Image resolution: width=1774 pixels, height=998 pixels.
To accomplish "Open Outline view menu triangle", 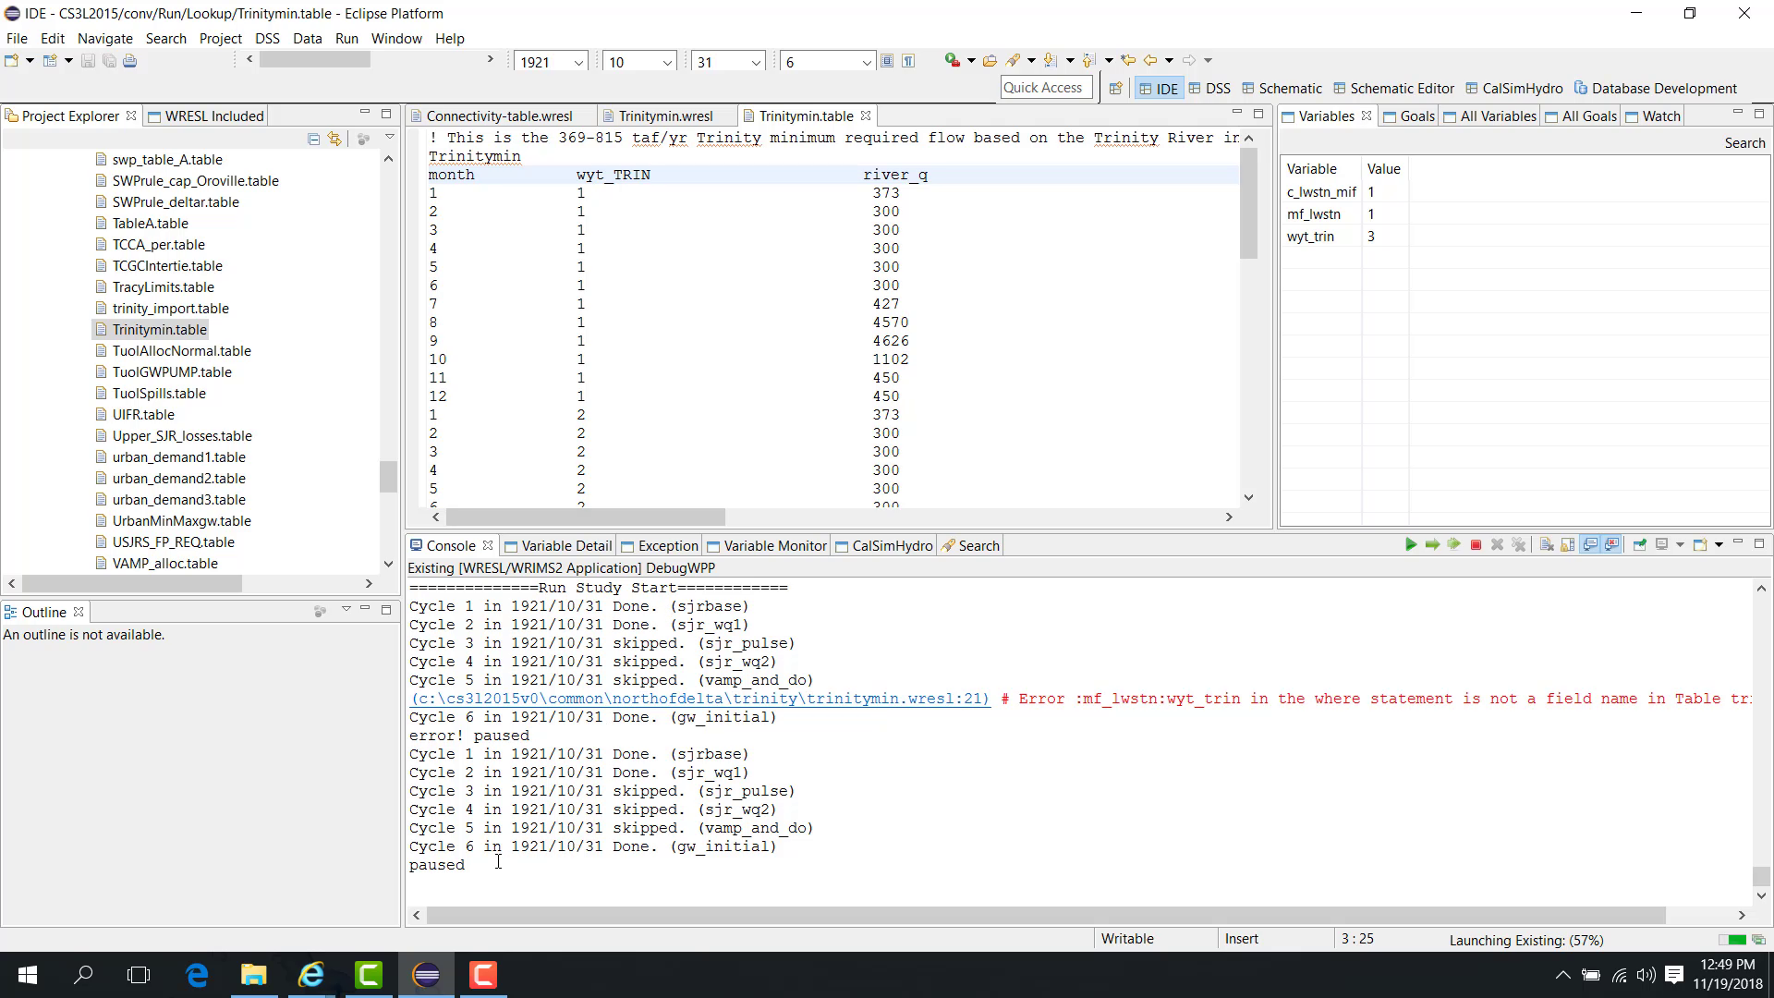I will 346,609.
